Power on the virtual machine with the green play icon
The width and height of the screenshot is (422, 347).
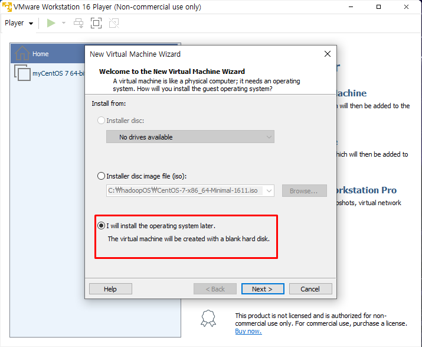pyautogui.click(x=51, y=23)
